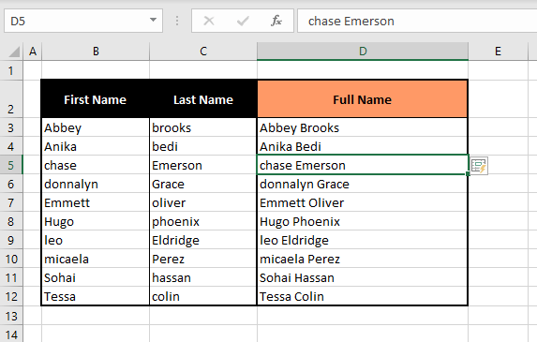This screenshot has height=342, width=537.
Task: Select the cell containing Hugo Phoenix
Action: point(363,221)
